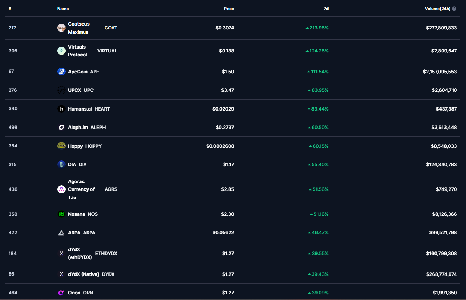
Task: Click the Humans.ai logo icon
Action: tap(61, 109)
